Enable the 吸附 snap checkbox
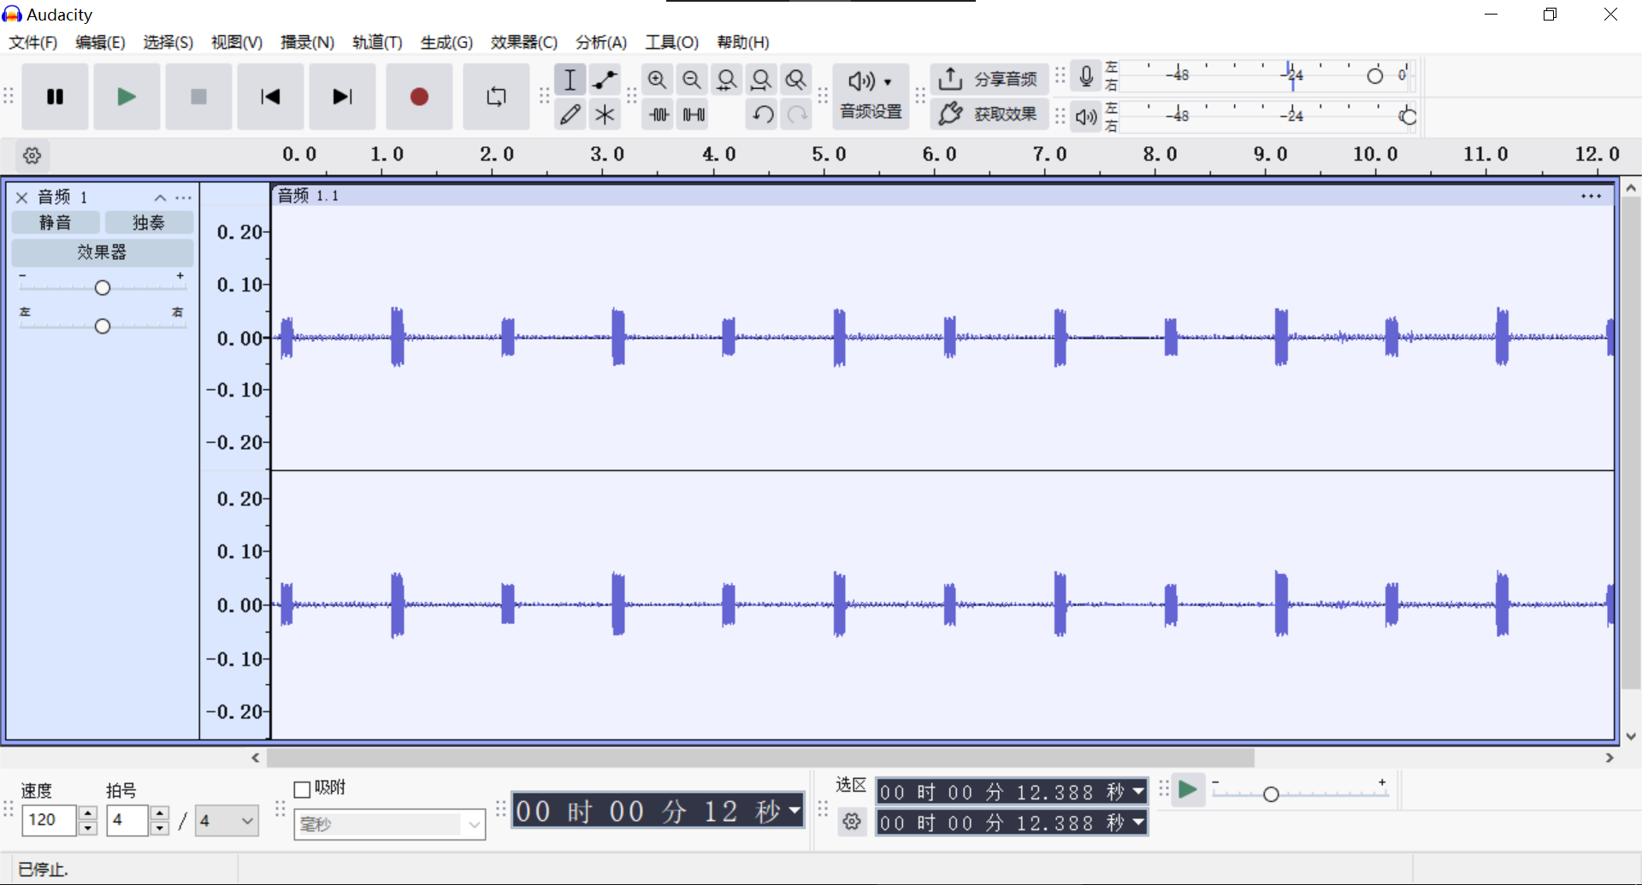1642x885 pixels. [x=302, y=789]
